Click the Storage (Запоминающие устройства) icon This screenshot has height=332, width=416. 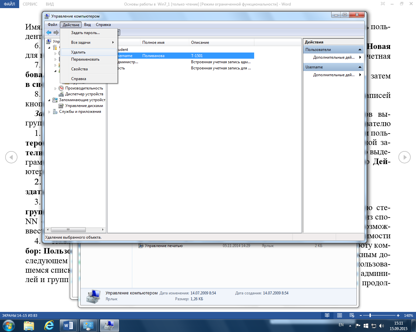pyautogui.click(x=55, y=100)
